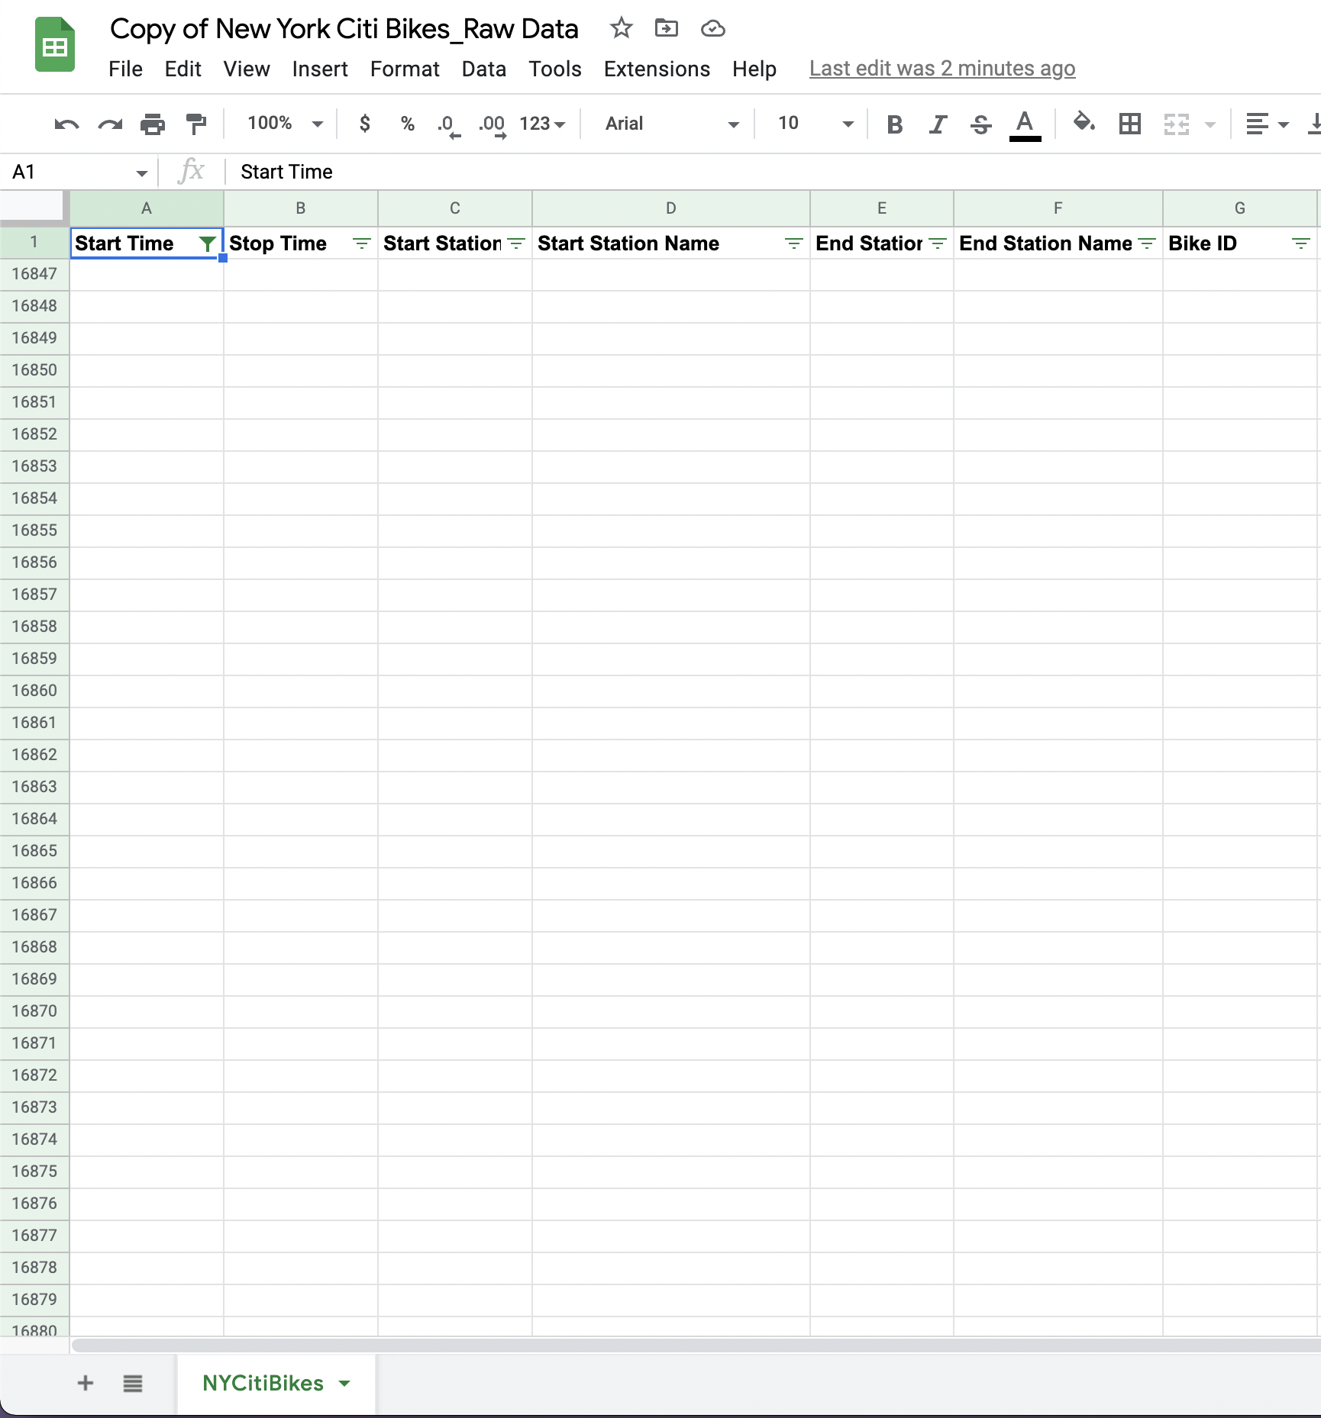Open the Bike ID column filter
The height and width of the screenshot is (1418, 1321).
(x=1301, y=243)
